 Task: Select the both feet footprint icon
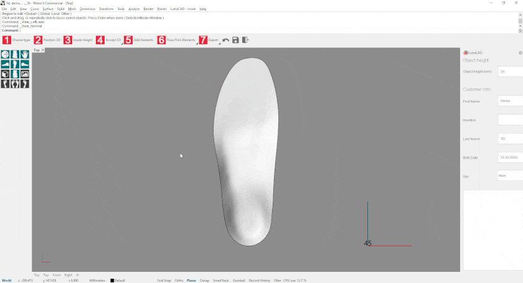coord(15,84)
